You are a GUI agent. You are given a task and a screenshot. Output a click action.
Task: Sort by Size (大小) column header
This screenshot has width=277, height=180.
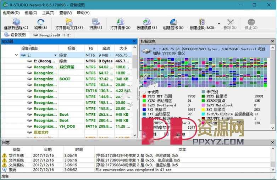[x=123, y=48]
